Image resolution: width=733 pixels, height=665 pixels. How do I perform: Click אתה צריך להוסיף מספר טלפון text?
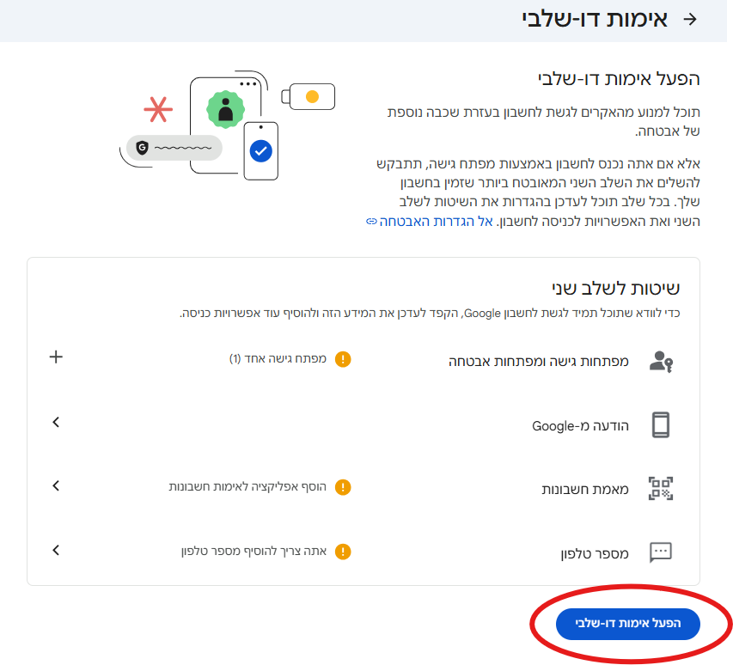pyautogui.click(x=253, y=551)
